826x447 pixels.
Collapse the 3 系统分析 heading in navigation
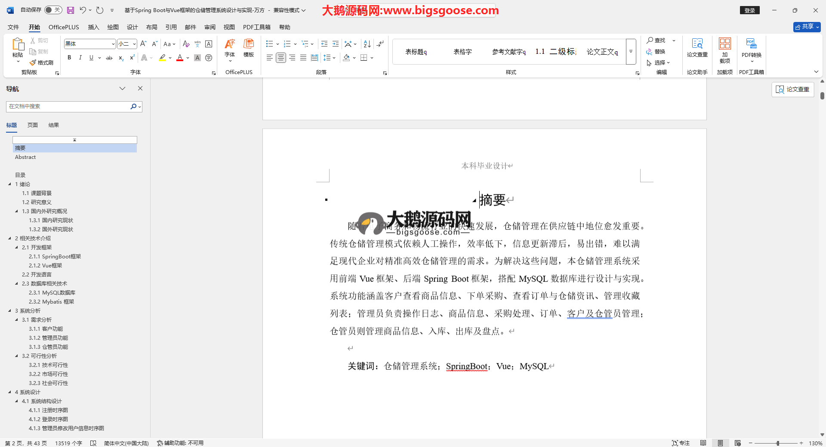tap(10, 310)
